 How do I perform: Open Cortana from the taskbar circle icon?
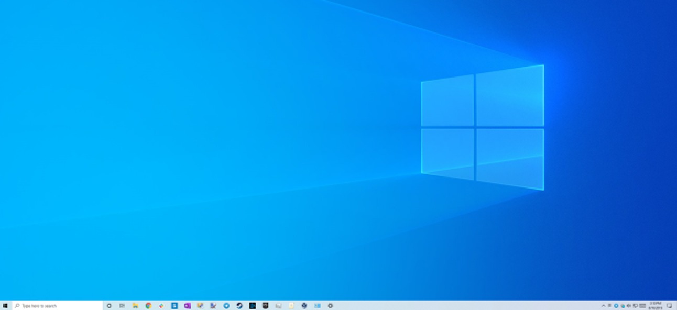(x=109, y=306)
